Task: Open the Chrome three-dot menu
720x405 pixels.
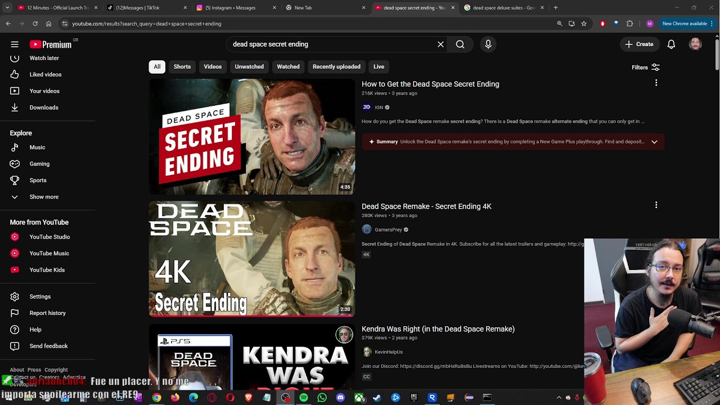Action: tap(712, 24)
